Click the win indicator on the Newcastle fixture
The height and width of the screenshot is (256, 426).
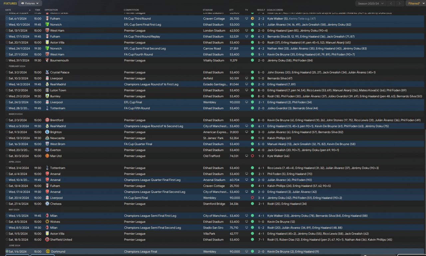click(252, 138)
